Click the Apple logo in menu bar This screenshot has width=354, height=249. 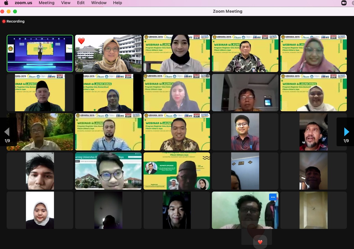6,3
